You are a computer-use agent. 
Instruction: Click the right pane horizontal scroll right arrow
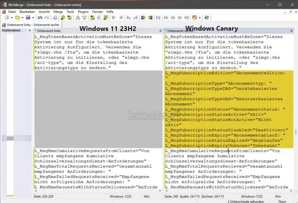291,191
